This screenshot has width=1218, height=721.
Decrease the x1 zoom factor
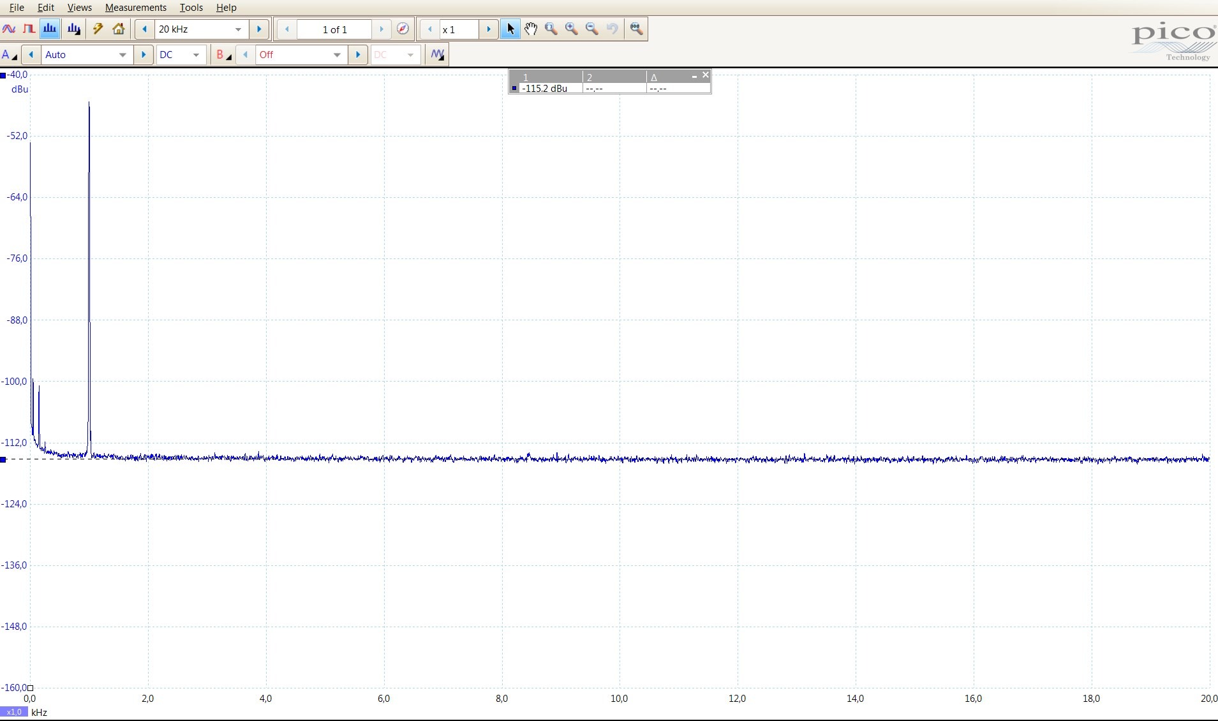(x=430, y=29)
